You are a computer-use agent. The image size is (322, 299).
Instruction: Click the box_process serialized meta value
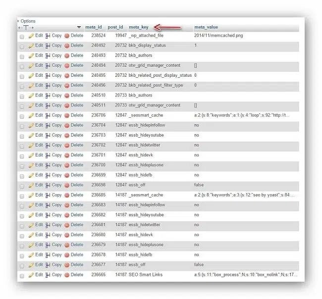(246, 275)
